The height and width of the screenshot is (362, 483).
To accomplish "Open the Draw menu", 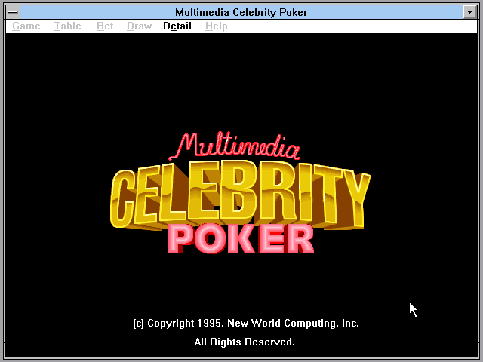I will click(139, 26).
